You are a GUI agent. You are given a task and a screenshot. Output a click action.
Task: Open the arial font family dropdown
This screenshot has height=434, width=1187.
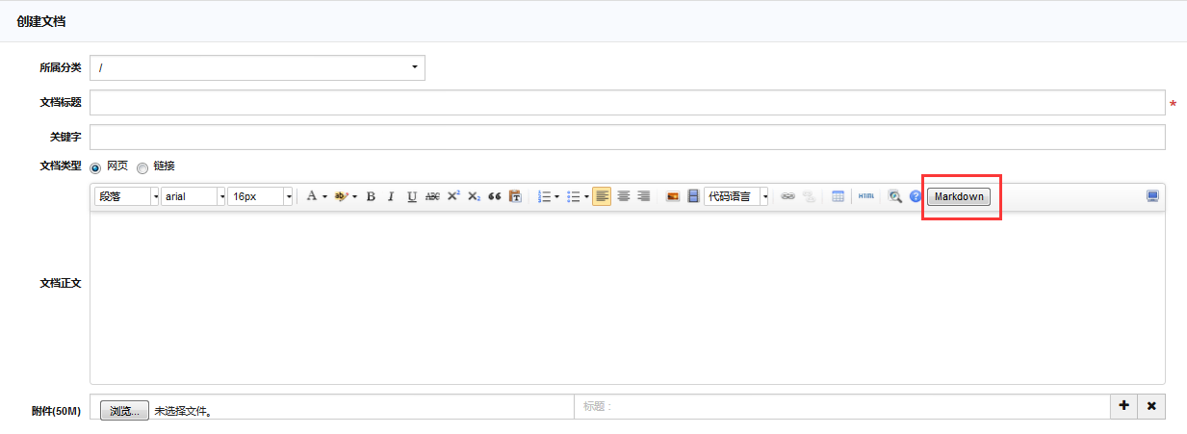(193, 196)
